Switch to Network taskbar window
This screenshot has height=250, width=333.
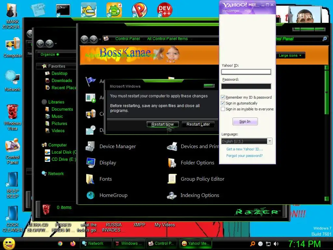click(x=96, y=243)
